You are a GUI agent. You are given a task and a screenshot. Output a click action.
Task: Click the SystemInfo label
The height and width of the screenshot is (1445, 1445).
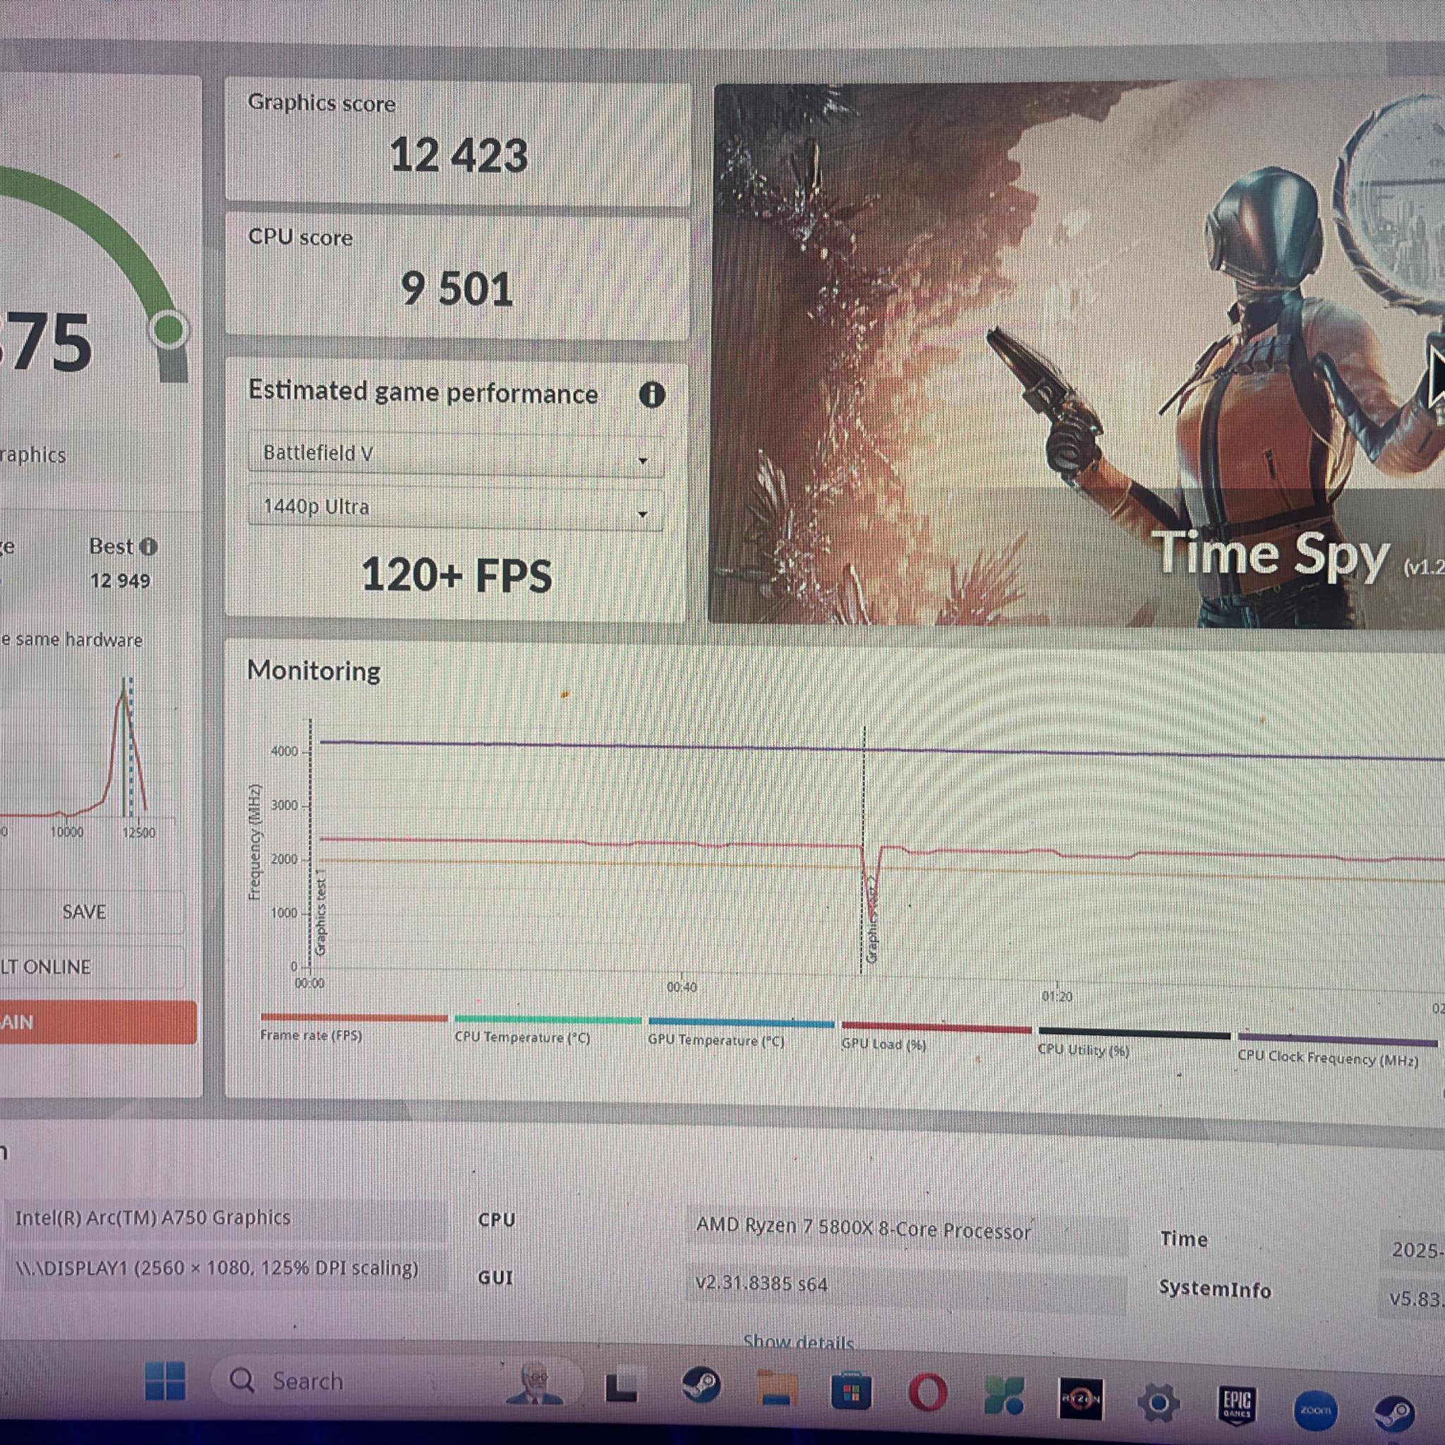[1215, 1290]
